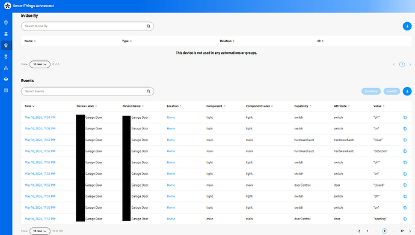
Task: Sort Events by Time column
Action: point(29,106)
